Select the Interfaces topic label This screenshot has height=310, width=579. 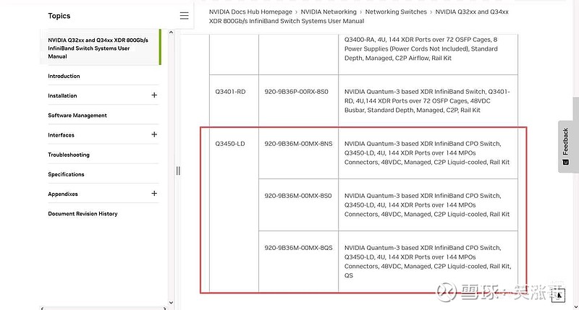[x=61, y=135]
